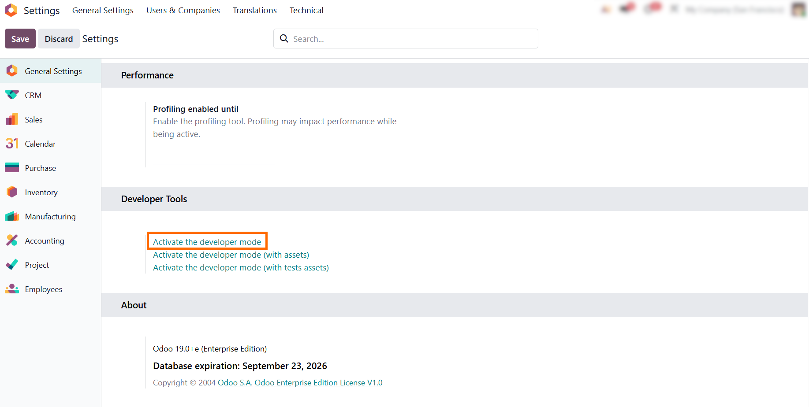
Task: Open Sales settings from sidebar icon
Action: [x=12, y=119]
